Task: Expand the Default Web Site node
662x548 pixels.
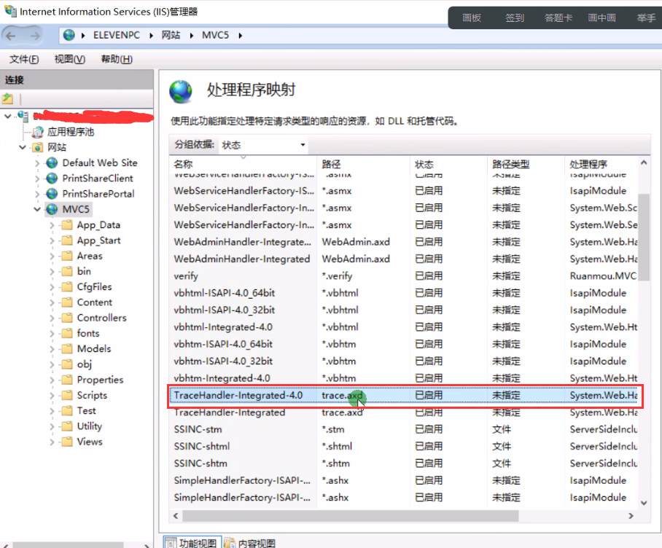Action: [x=37, y=163]
